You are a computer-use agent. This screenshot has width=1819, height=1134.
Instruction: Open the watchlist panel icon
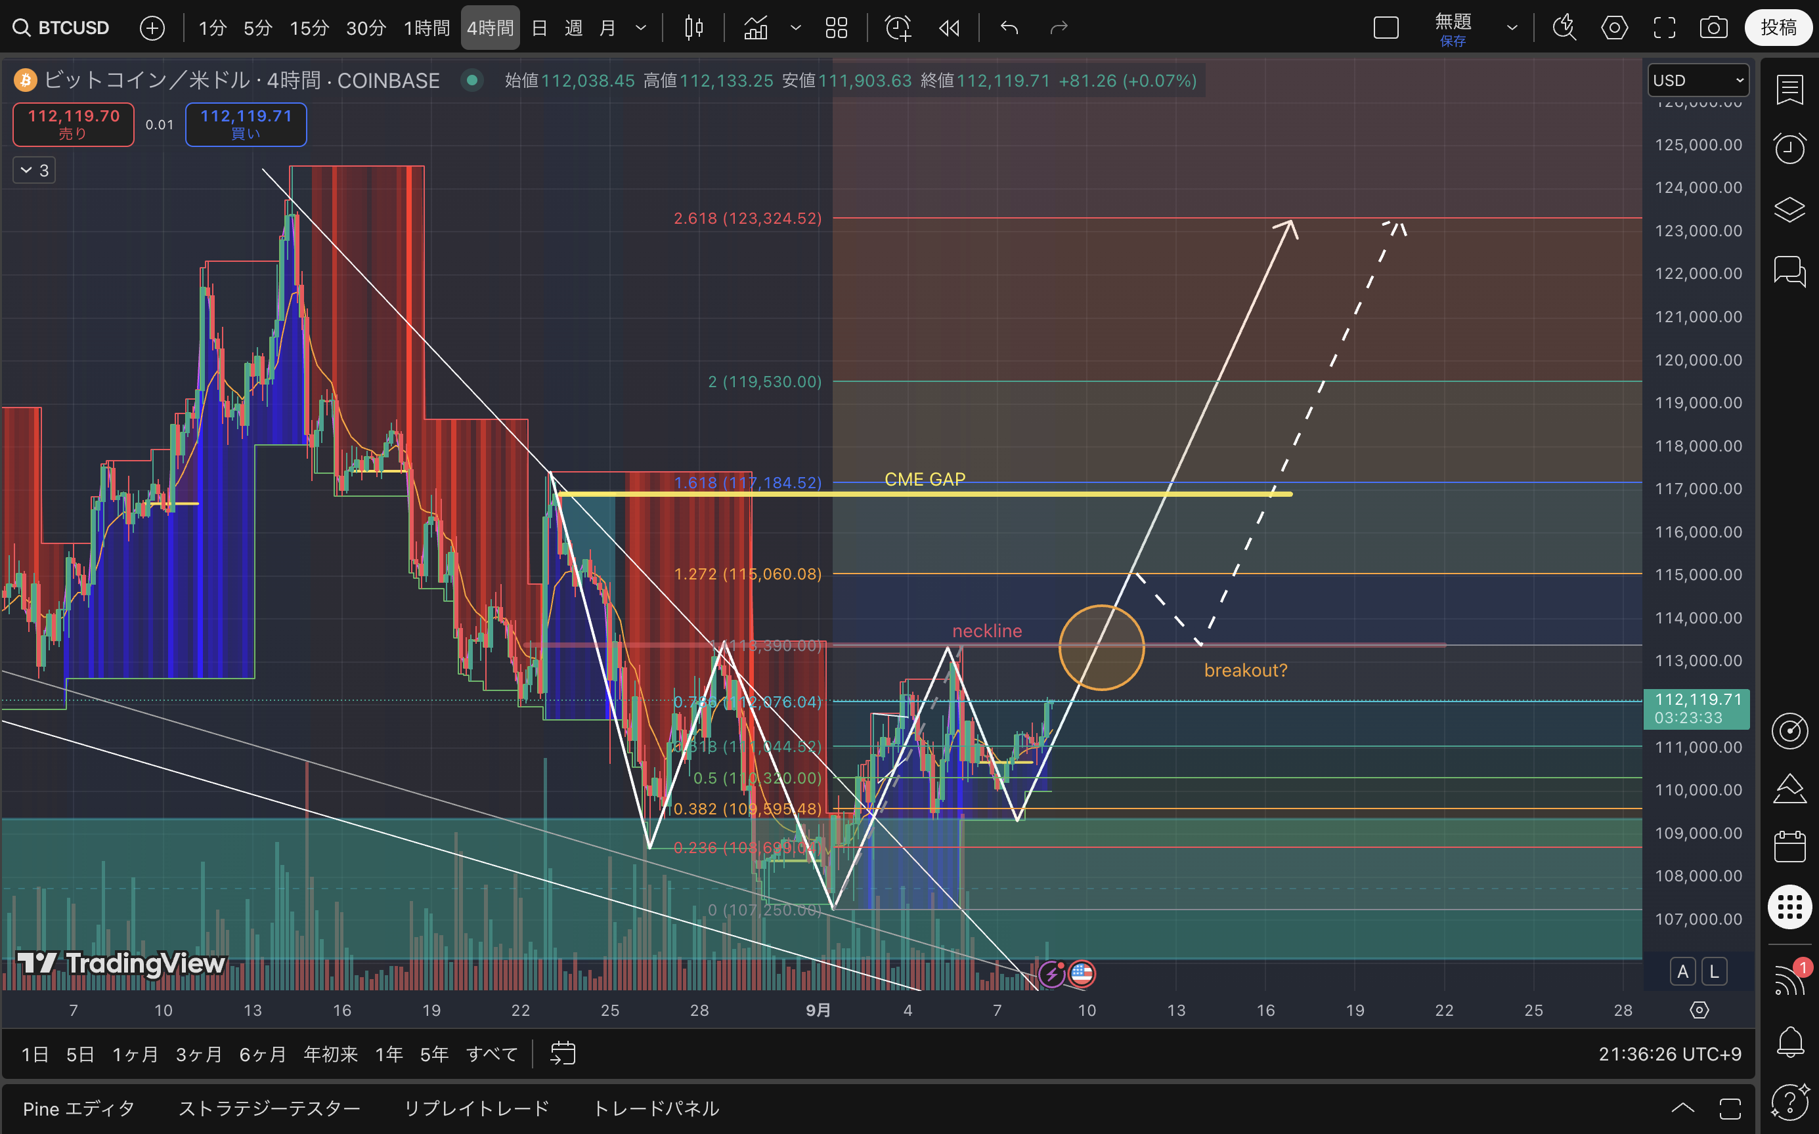(1789, 90)
